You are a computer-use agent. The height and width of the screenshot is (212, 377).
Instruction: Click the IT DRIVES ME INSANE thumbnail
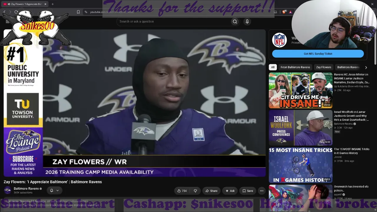point(300,90)
